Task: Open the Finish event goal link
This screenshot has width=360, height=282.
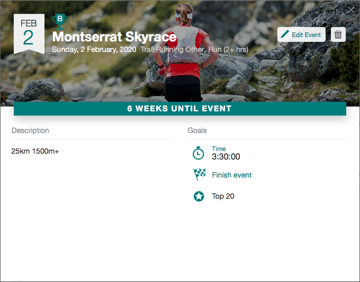Action: [232, 175]
